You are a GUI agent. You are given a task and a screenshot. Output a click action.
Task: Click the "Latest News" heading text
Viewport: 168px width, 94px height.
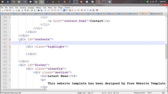tap(58, 76)
